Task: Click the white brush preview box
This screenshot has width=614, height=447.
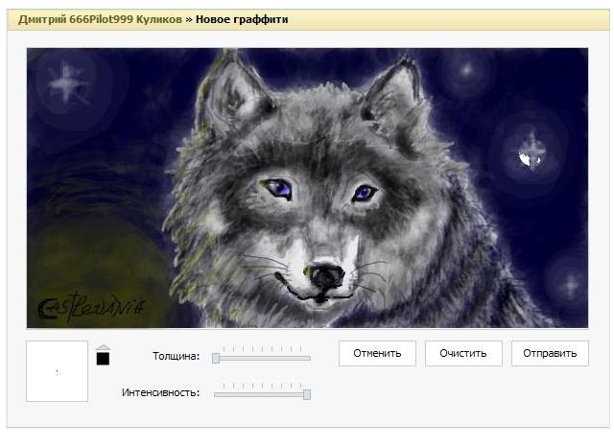Action: (x=57, y=371)
